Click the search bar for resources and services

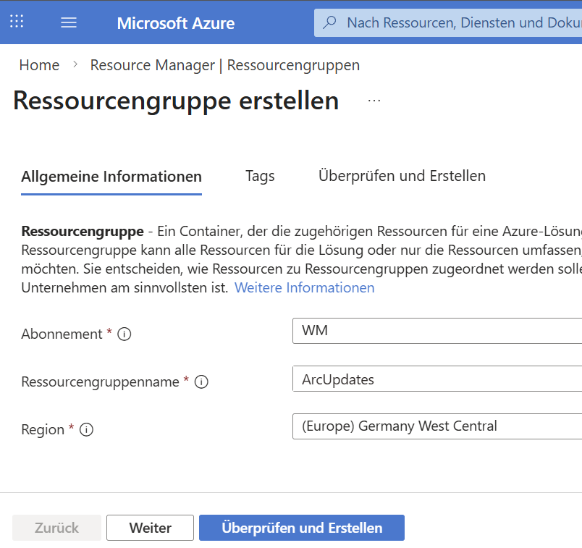449,22
